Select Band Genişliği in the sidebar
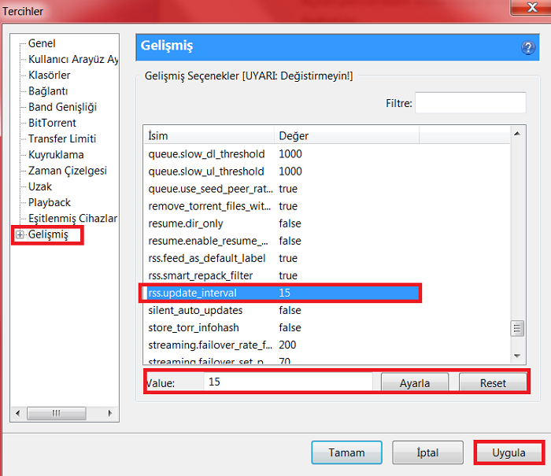The width and height of the screenshot is (551, 476). point(62,107)
